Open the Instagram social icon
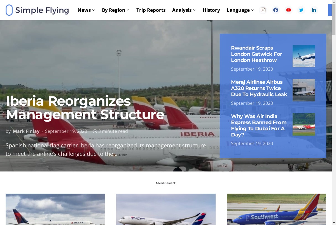Screen dimensions: 336x225 point(263,10)
